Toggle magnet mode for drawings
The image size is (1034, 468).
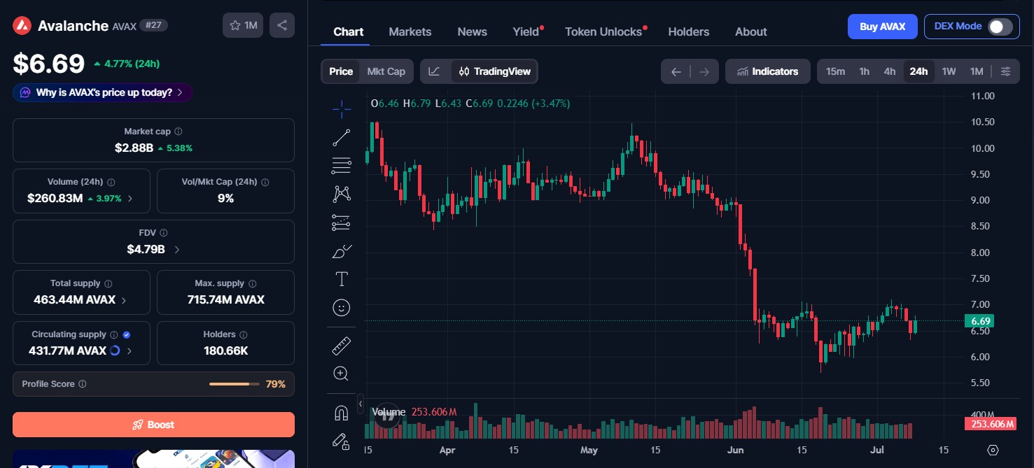pos(342,413)
